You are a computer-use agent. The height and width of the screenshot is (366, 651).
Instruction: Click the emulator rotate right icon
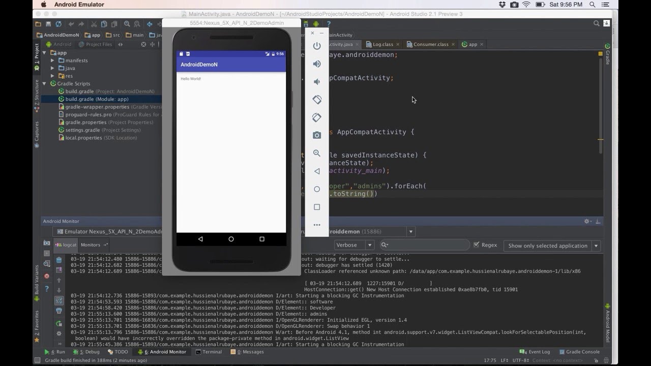point(317,117)
